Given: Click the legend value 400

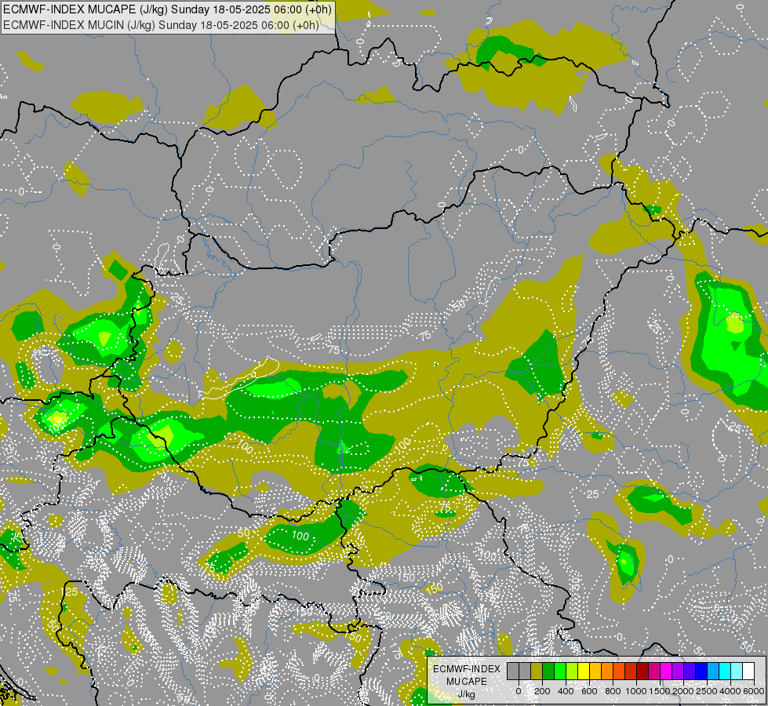Looking at the screenshot, I should click(566, 691).
